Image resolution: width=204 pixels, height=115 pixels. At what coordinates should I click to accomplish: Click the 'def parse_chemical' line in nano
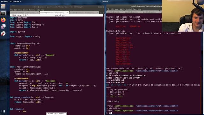pyautogui.click(x=32, y=97)
